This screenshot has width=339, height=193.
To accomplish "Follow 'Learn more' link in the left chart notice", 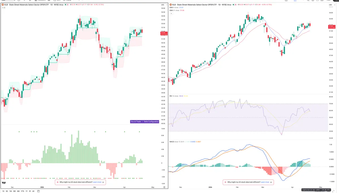I will 97,182.
